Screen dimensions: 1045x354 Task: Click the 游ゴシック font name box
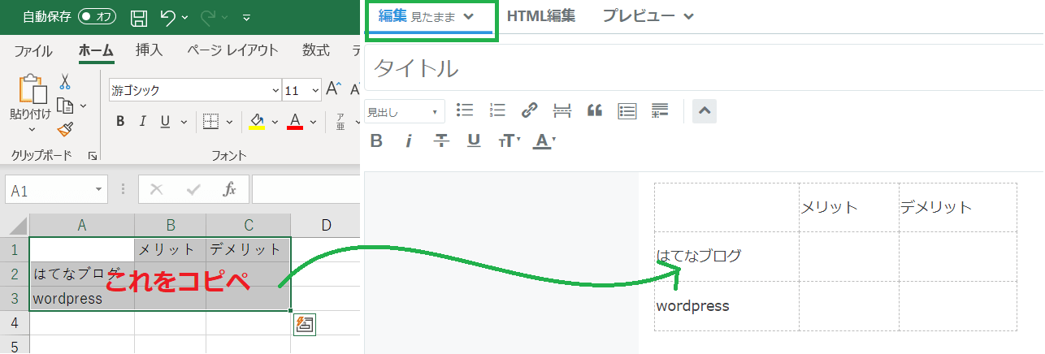click(193, 91)
